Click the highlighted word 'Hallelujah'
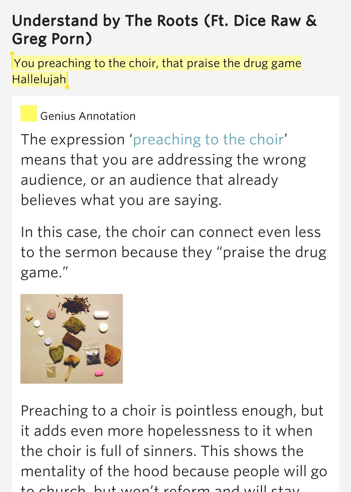 (39, 79)
